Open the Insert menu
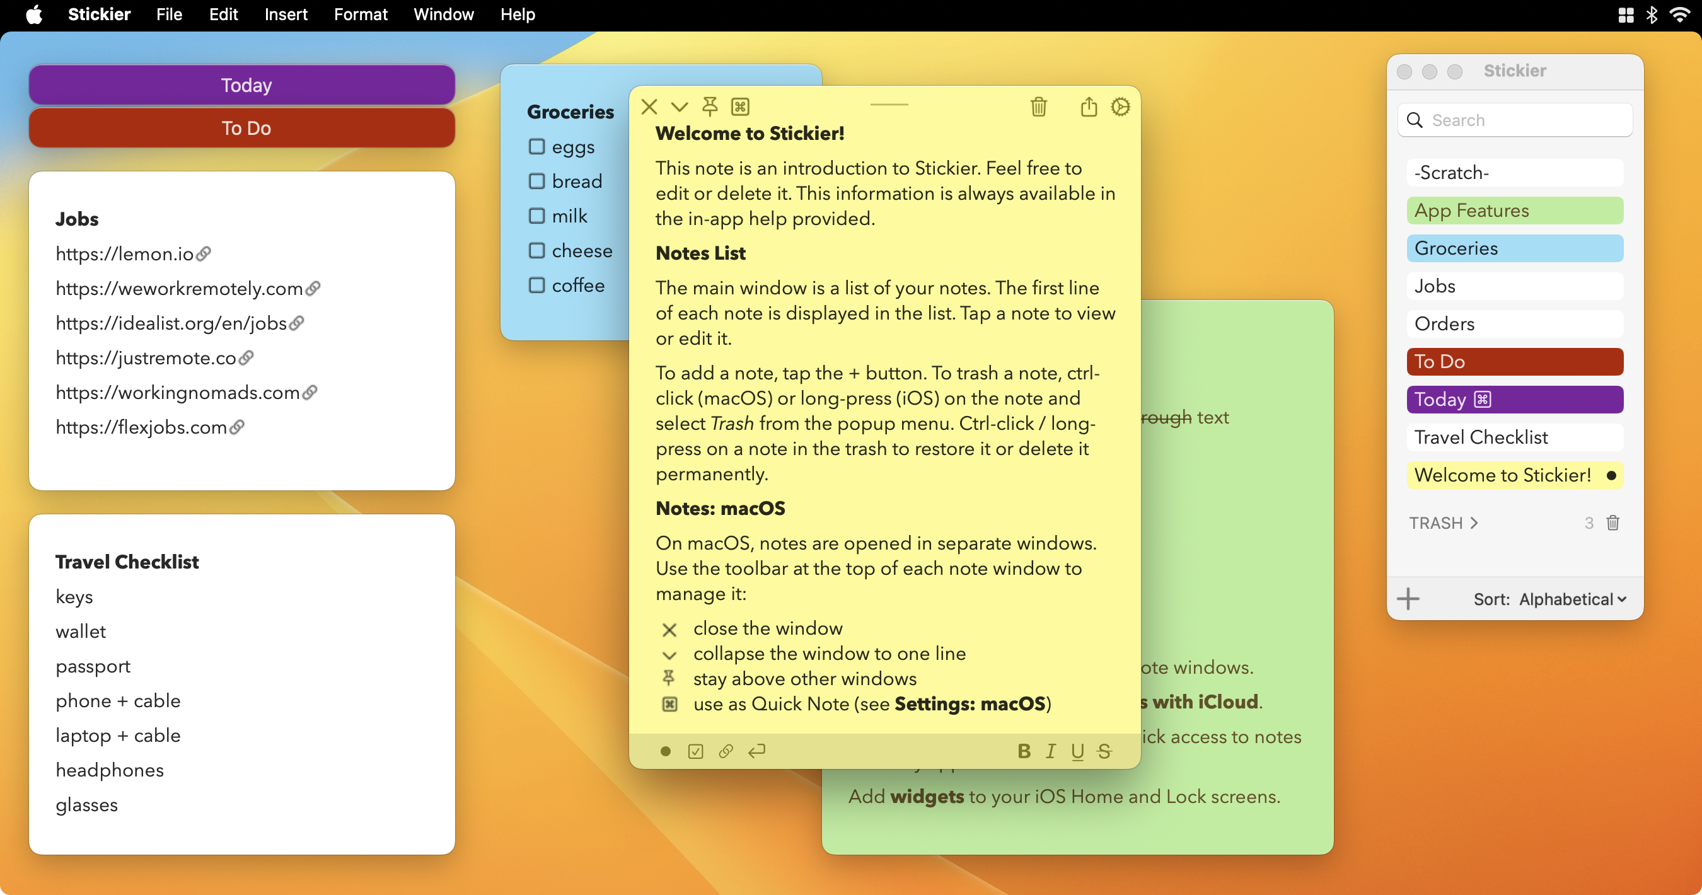Screen dimensions: 1702x895 (x=286, y=14)
